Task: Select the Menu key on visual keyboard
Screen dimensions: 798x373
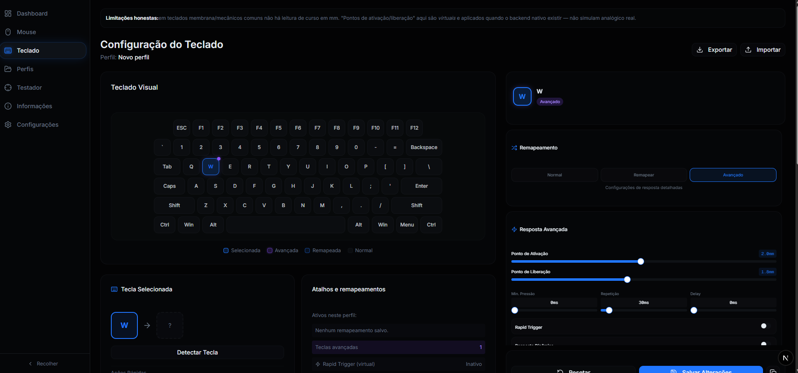Action: coord(407,225)
